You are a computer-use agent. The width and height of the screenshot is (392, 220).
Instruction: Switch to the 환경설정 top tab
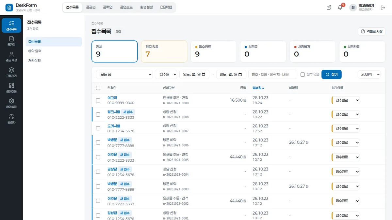(x=146, y=7)
